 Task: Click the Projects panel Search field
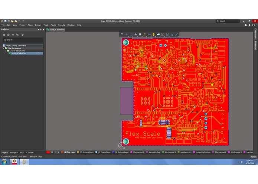coord(23,40)
